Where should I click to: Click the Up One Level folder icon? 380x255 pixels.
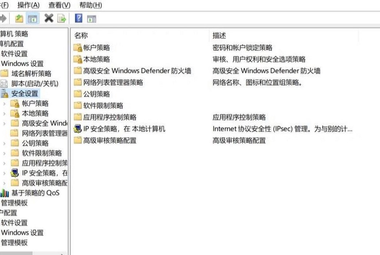coord(19,19)
